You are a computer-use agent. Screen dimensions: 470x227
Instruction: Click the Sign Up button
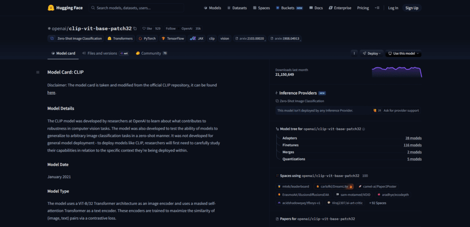[x=412, y=8]
